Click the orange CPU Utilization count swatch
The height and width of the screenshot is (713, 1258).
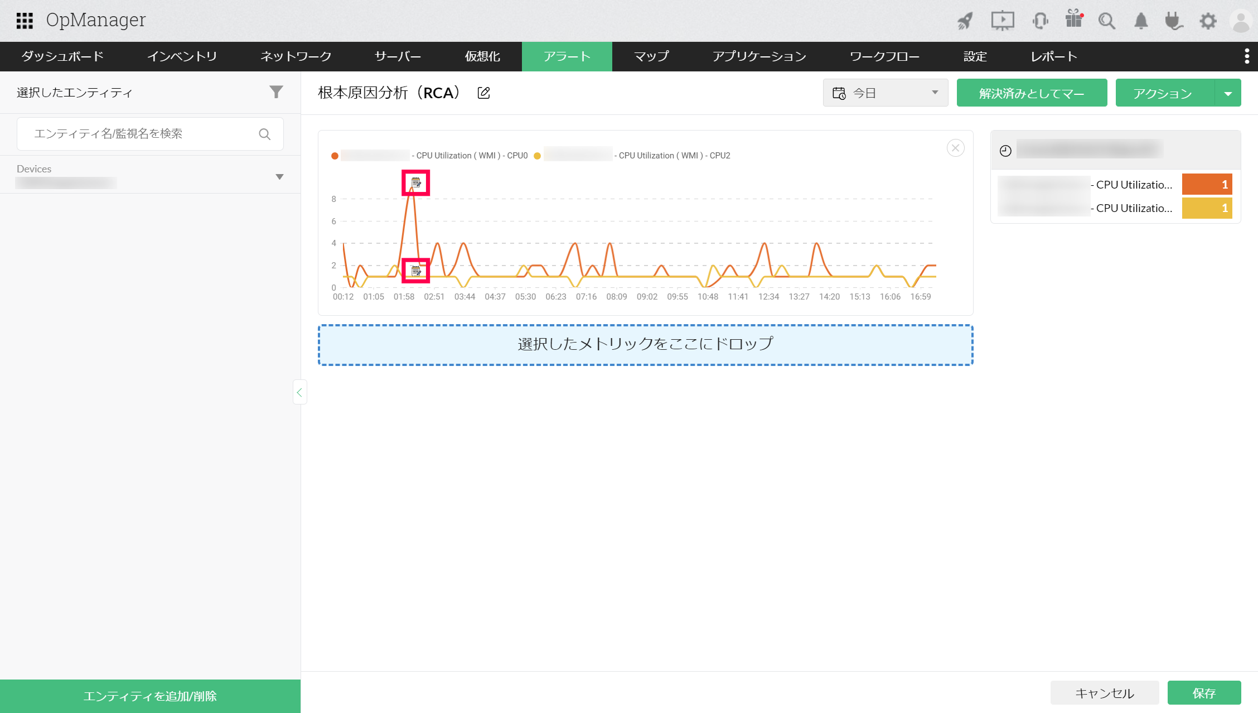tap(1207, 185)
